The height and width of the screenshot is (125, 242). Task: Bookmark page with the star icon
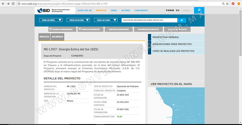[227, 4]
